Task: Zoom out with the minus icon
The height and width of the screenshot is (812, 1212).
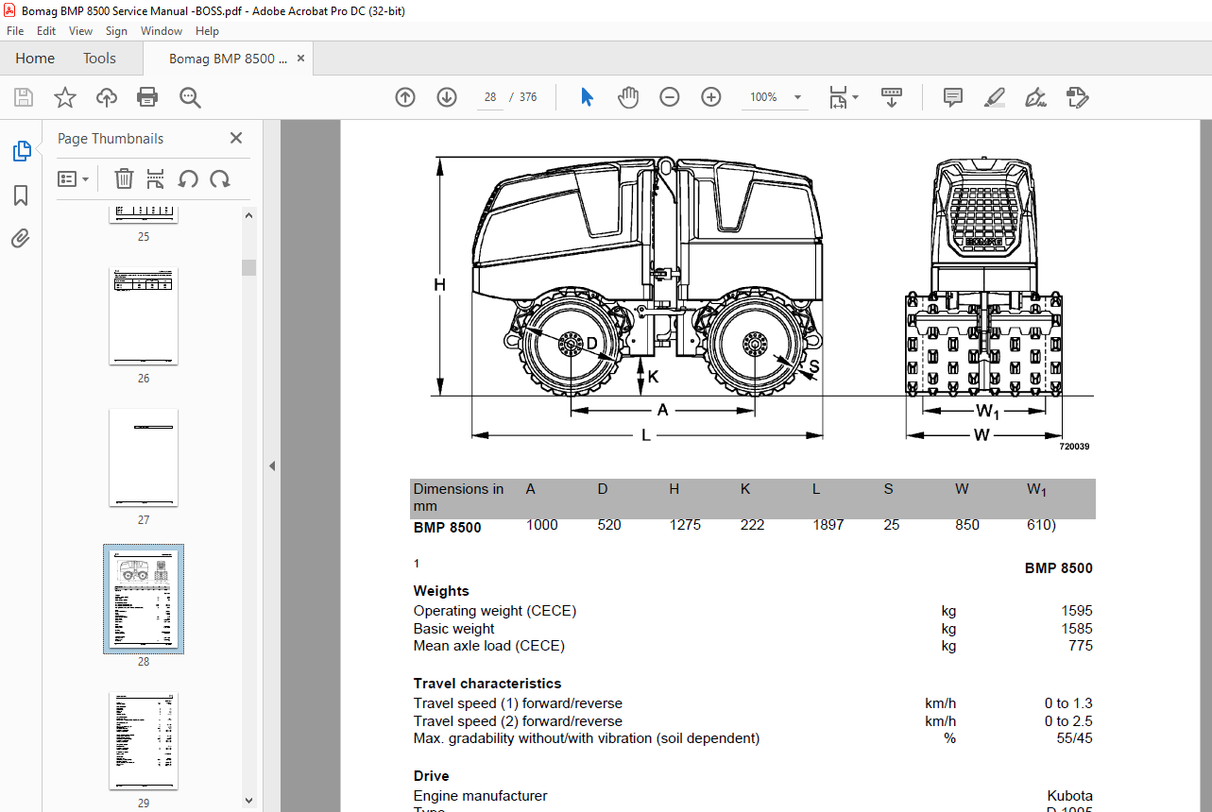Action: coord(670,97)
